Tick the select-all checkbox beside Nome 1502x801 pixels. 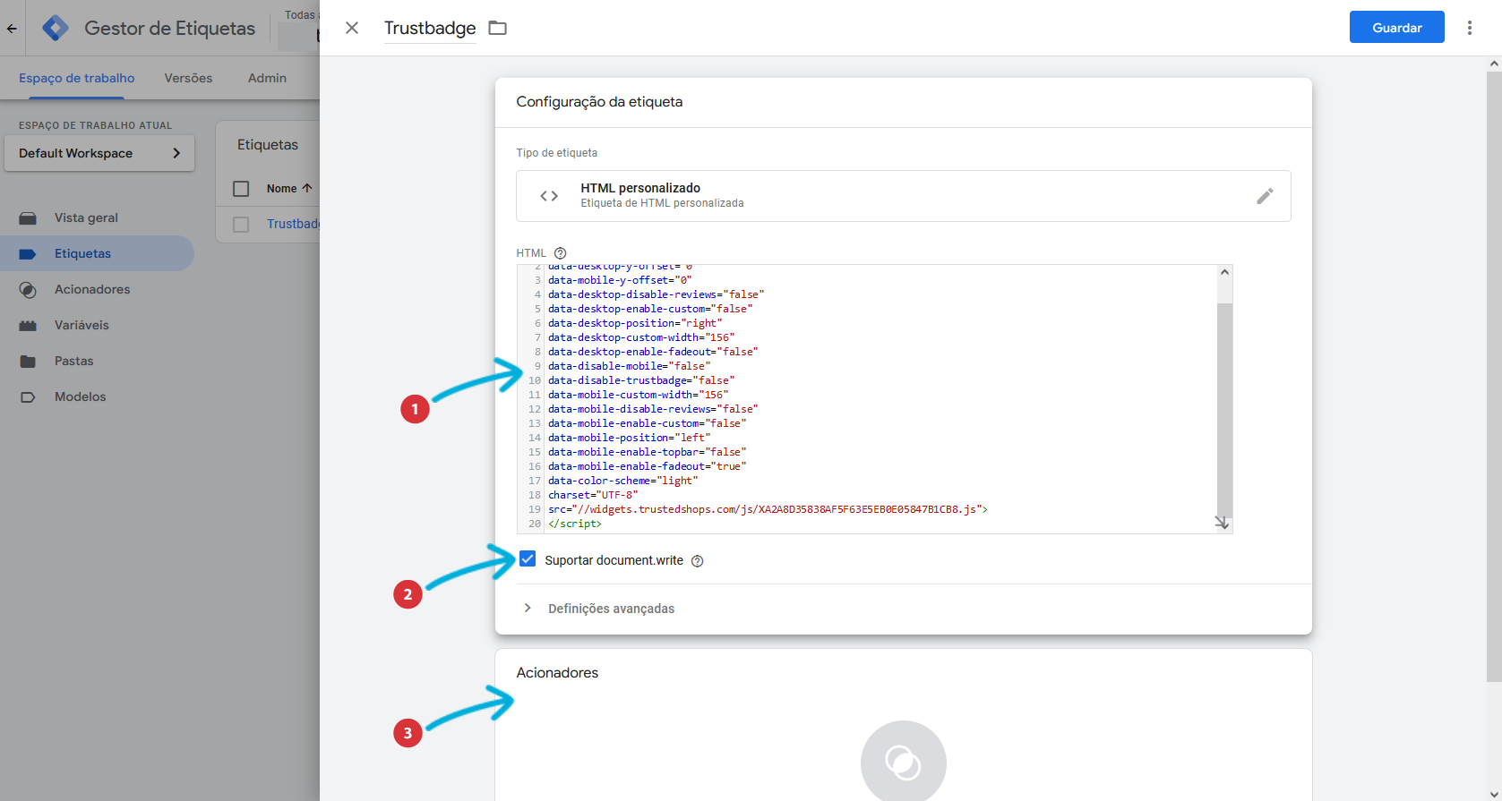click(241, 188)
